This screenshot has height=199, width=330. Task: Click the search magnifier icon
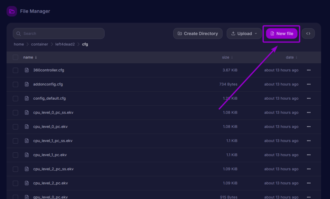point(19,33)
